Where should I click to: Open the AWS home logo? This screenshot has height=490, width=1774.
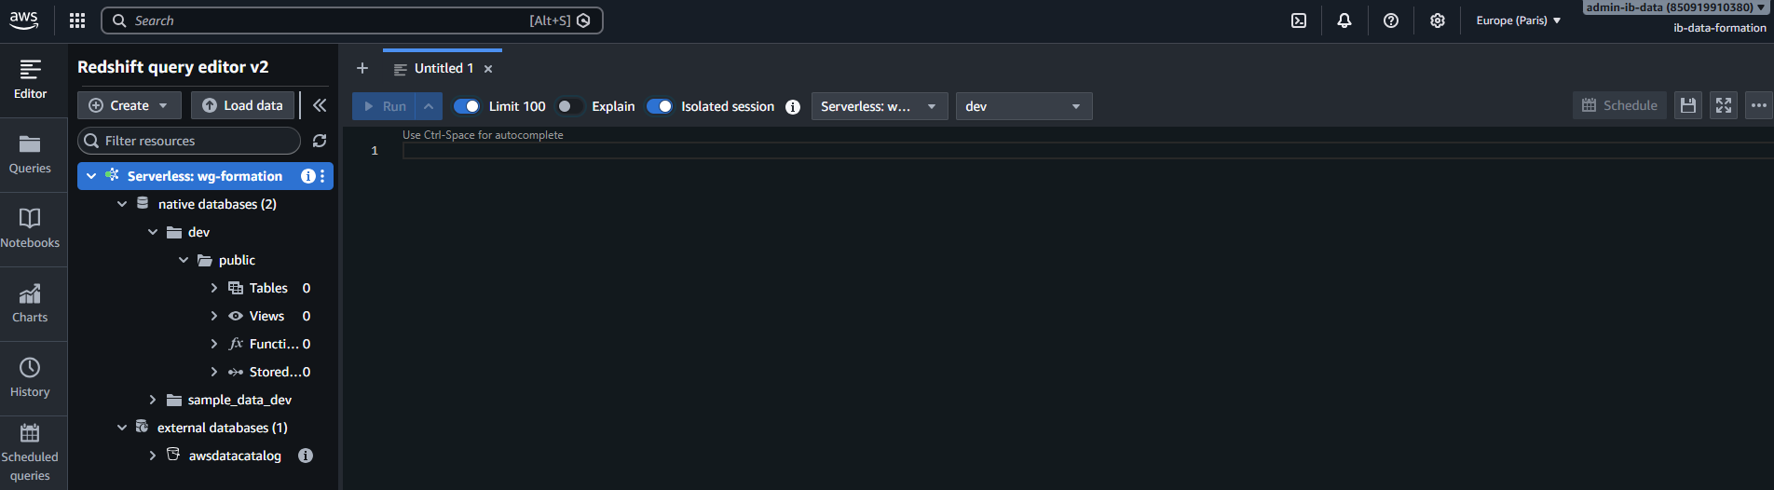pyautogui.click(x=24, y=20)
